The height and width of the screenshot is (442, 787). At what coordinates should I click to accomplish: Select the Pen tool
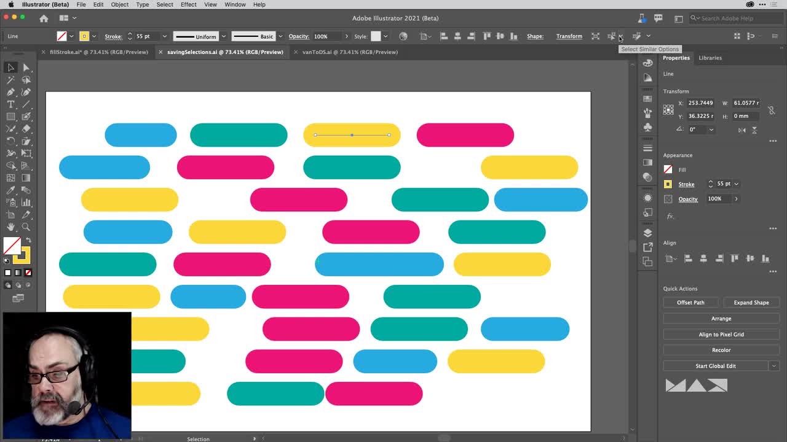(x=11, y=92)
